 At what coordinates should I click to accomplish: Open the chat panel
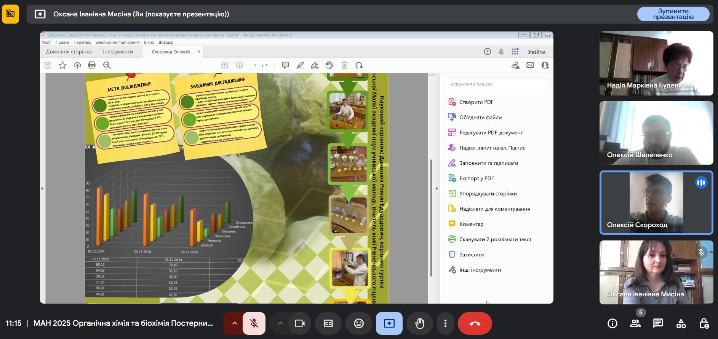pyautogui.click(x=658, y=323)
